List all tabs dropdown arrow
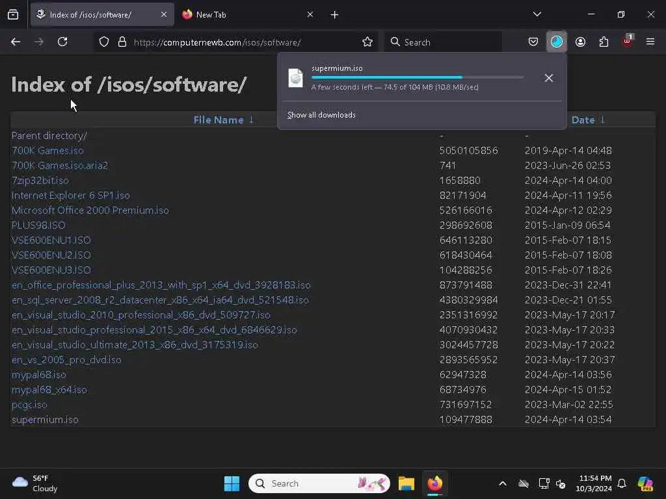666x499 pixels. pyautogui.click(x=537, y=14)
